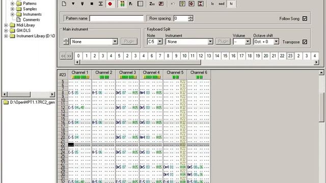Open the Keyboard Split Instrument dropdown

pos(210,42)
